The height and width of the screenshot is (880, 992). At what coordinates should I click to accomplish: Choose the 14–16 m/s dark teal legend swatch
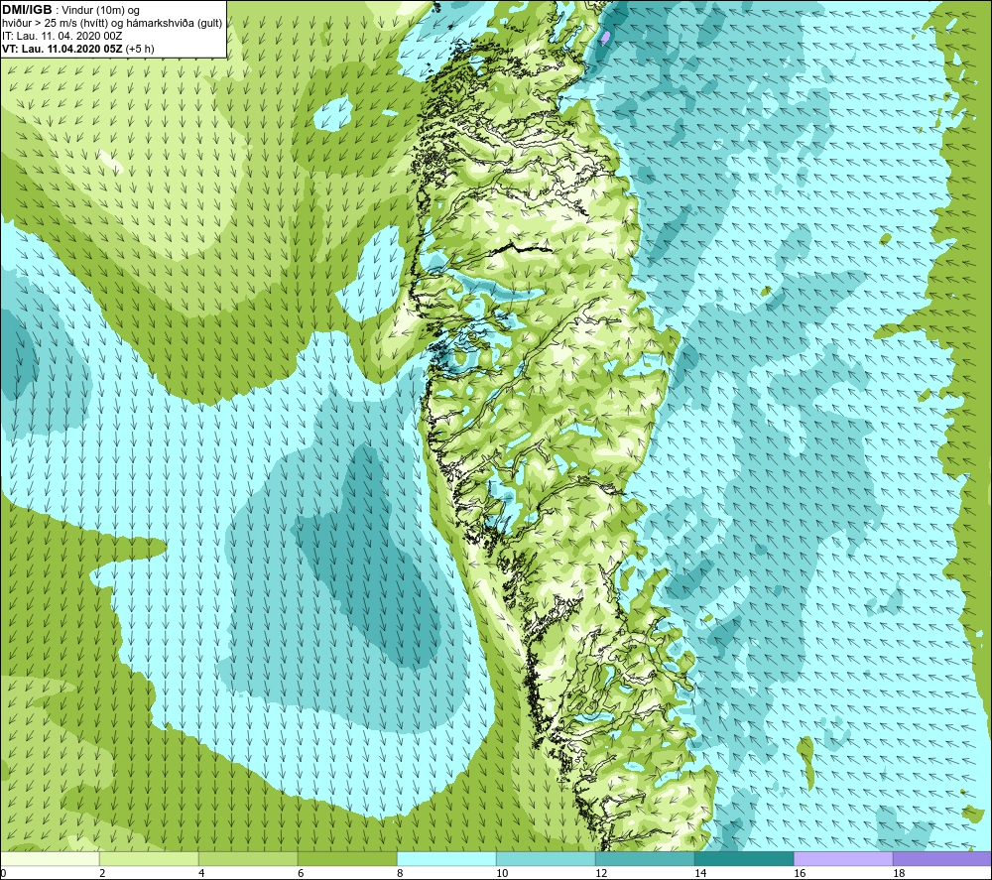[744, 859]
